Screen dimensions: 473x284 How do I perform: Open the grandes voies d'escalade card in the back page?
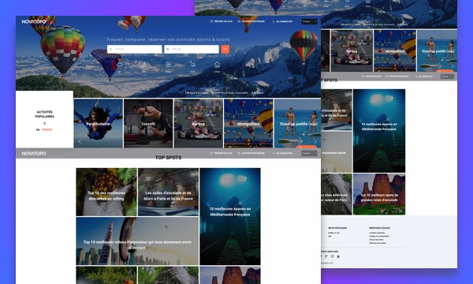(379, 194)
